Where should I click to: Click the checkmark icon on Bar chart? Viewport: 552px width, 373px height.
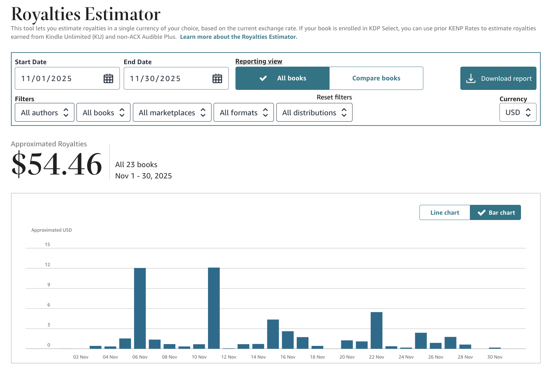point(482,213)
